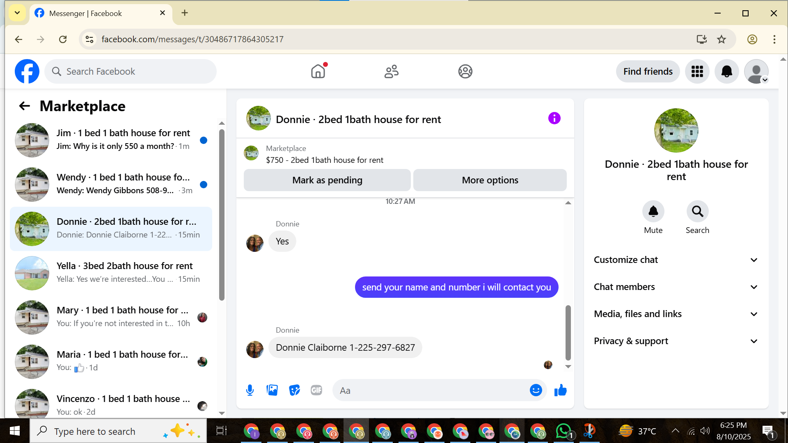Mute the Donnie conversation
This screenshot has height=443, width=788.
[653, 212]
